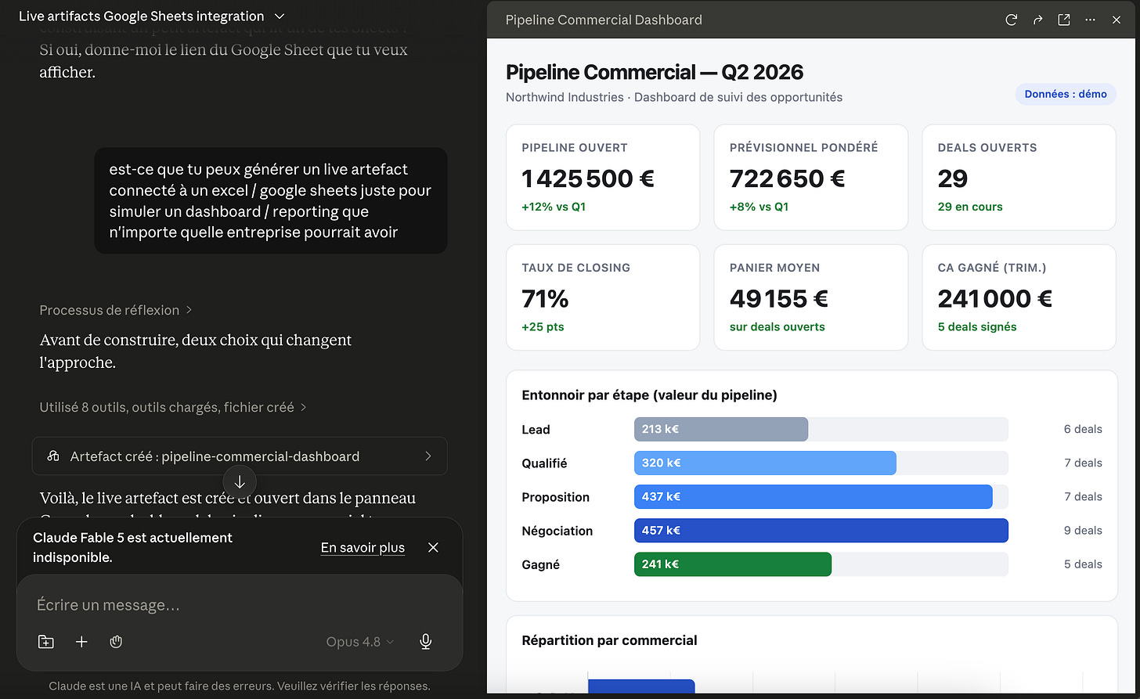Click the Écrire un message input field
This screenshot has height=699, width=1140.
tap(240, 605)
